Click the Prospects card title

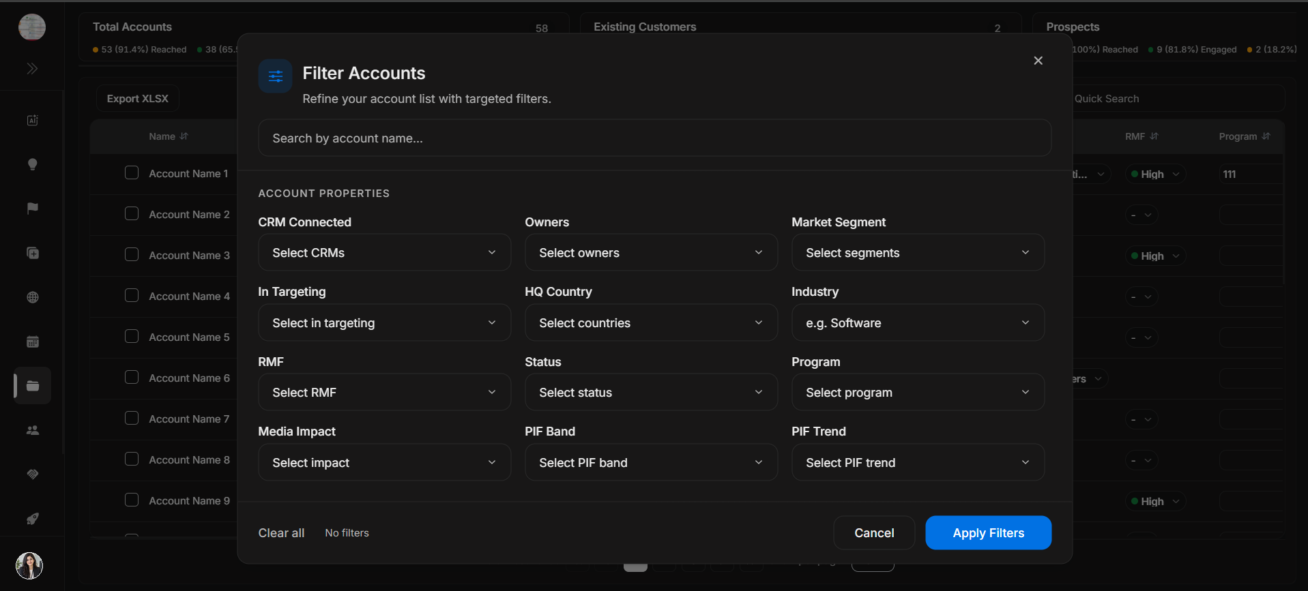pos(1073,27)
